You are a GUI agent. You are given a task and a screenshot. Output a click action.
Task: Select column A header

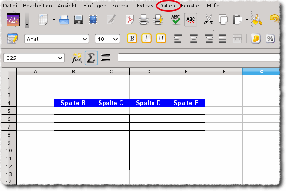click(35, 72)
